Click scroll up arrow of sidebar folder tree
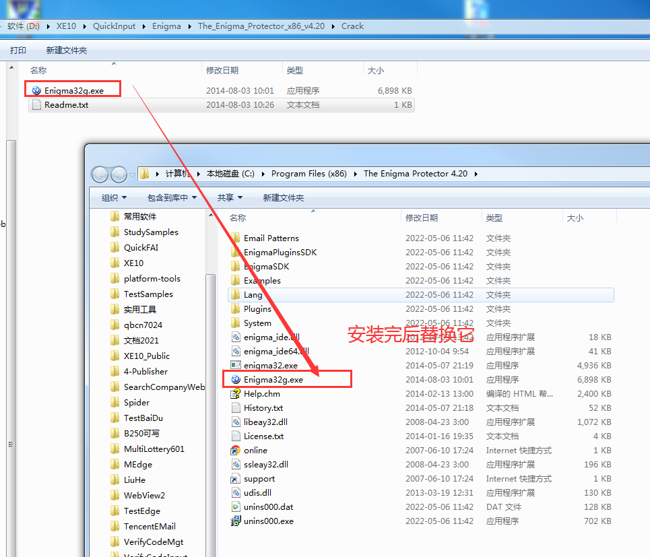650x557 pixels. click(x=211, y=215)
